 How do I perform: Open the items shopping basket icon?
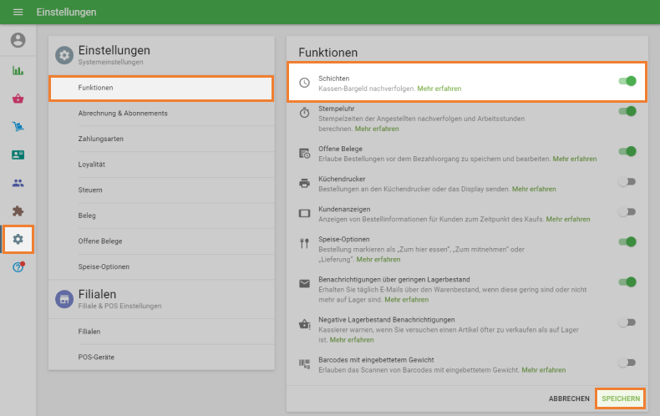coord(18,99)
